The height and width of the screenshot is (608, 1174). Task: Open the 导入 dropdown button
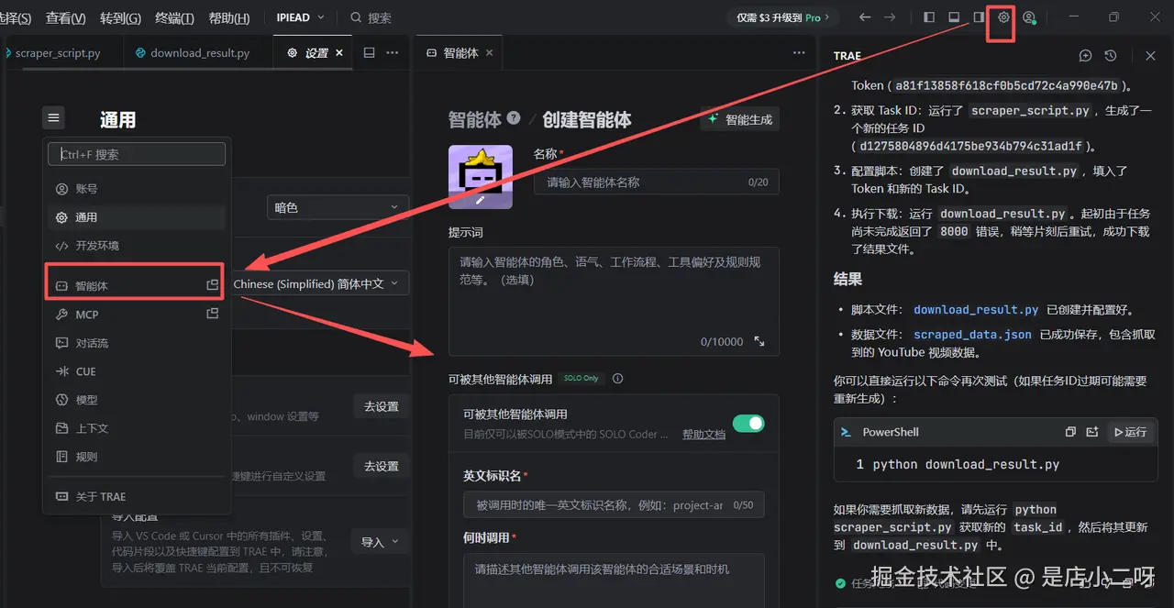click(x=380, y=542)
